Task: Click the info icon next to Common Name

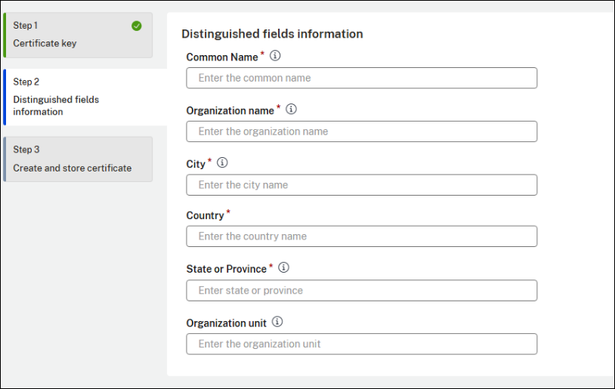Action: [x=275, y=56]
